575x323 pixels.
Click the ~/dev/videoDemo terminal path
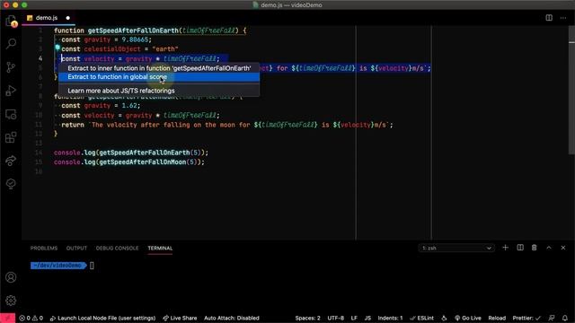[x=57, y=266]
